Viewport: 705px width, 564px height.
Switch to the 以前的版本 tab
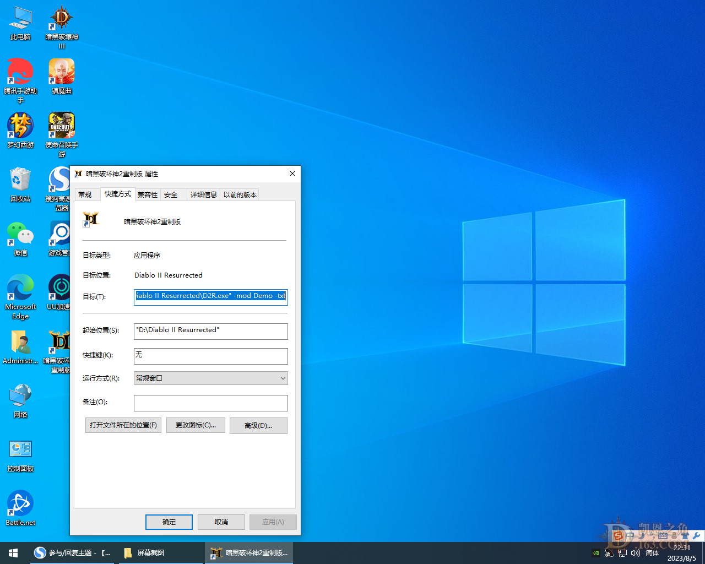240,195
